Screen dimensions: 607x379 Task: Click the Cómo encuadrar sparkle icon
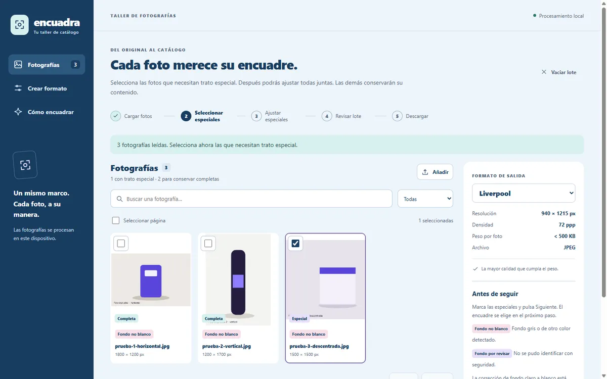pyautogui.click(x=18, y=112)
